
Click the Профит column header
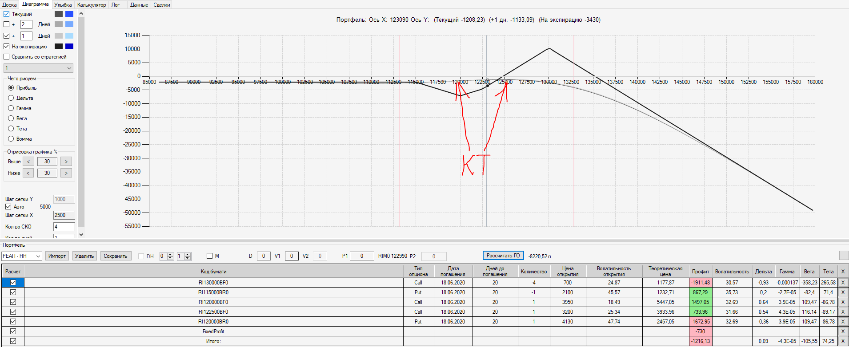point(701,272)
